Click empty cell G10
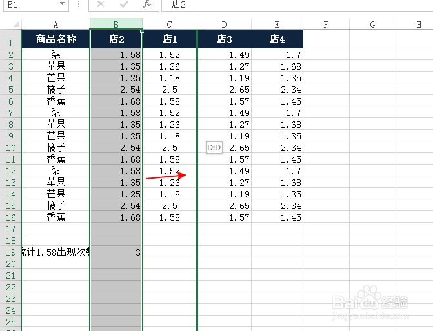This screenshot has height=331, width=433. coord(372,148)
